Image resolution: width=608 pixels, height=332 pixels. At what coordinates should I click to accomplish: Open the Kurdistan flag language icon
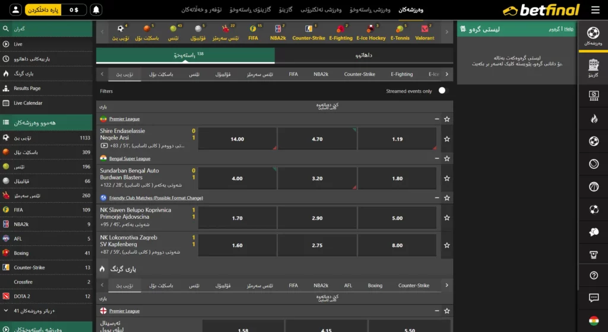pyautogui.click(x=594, y=321)
